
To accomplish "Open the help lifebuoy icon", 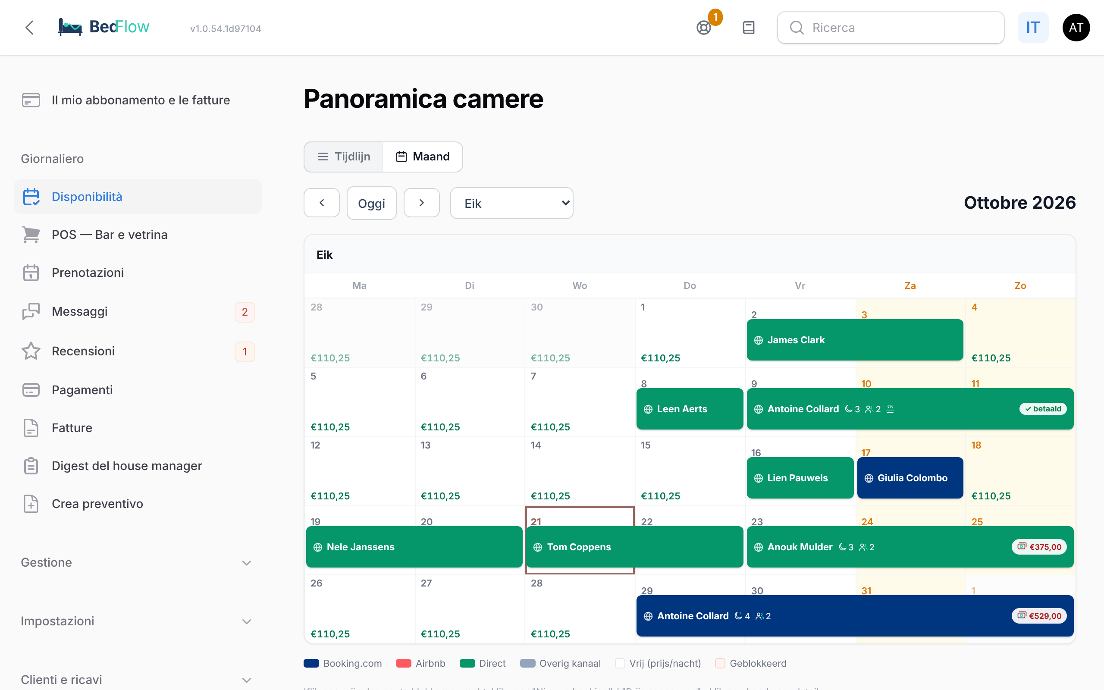I will point(704,28).
